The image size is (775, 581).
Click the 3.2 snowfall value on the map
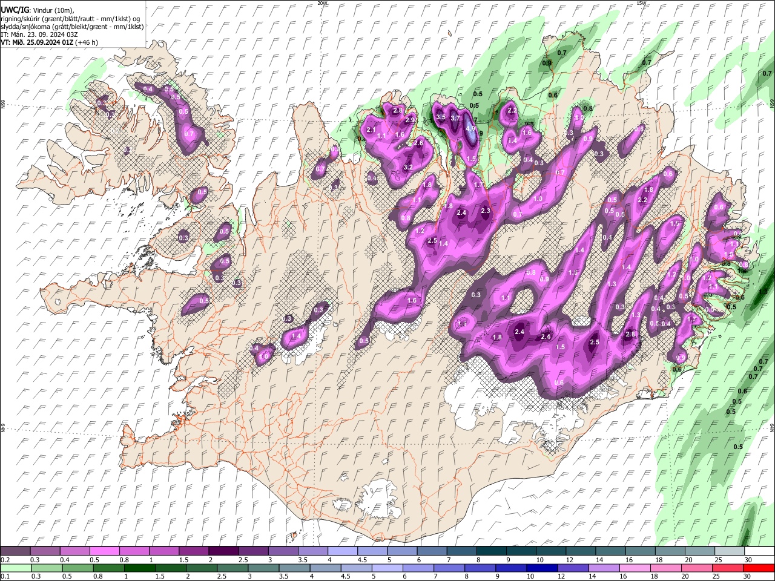[408, 167]
